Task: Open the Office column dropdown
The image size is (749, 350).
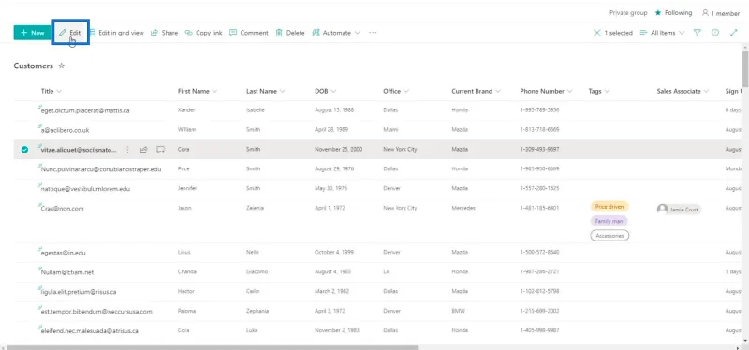Action: (396, 91)
